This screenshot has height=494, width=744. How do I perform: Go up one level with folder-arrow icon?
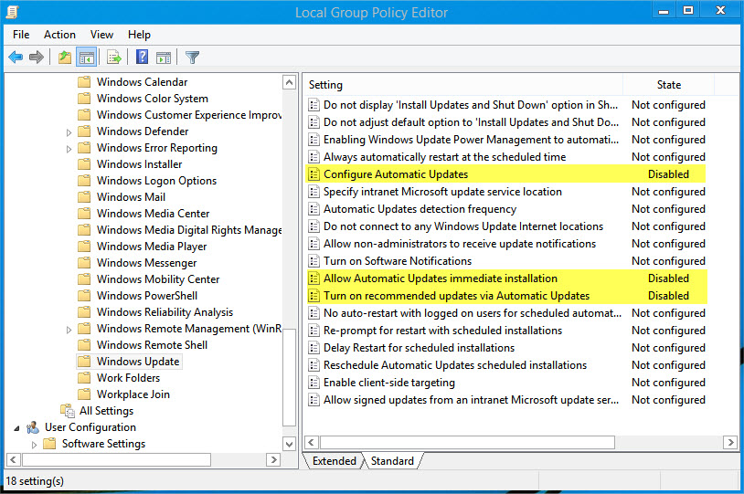click(x=65, y=58)
